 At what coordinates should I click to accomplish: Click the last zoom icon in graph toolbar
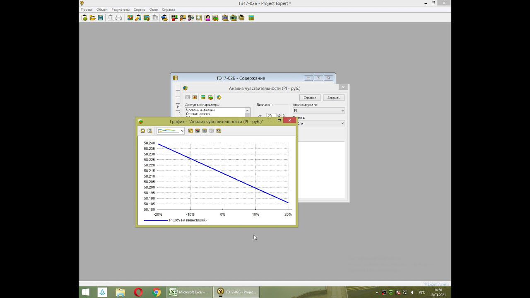point(219,131)
